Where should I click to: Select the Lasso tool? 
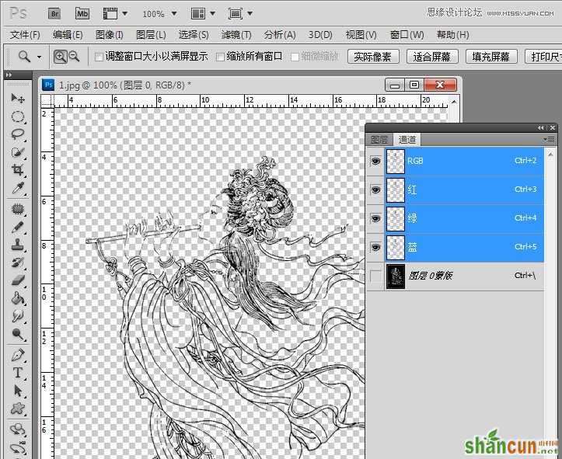pos(18,134)
